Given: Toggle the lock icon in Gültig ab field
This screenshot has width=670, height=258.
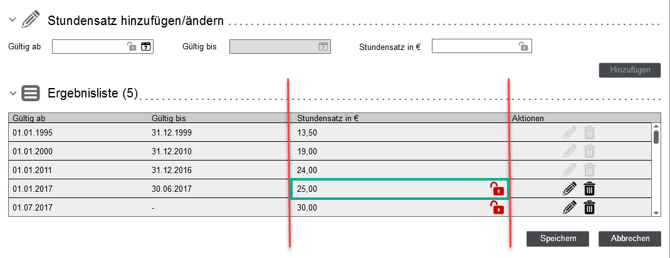Looking at the screenshot, I should tap(132, 46).
